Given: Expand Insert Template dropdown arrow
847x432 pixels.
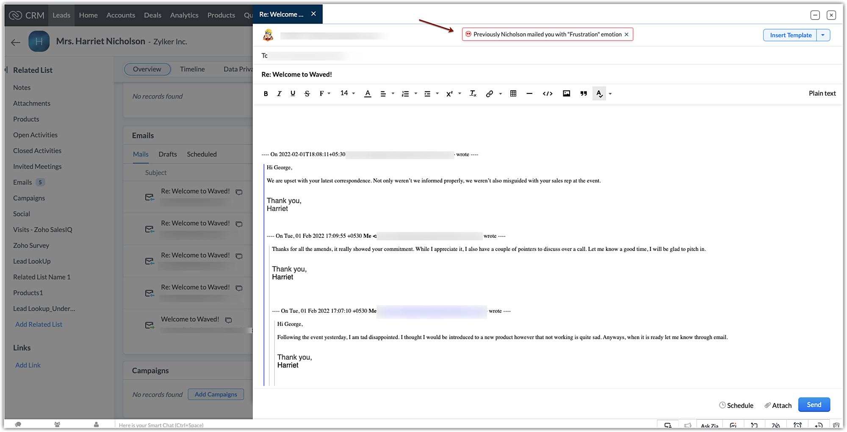Looking at the screenshot, I should [x=823, y=35].
